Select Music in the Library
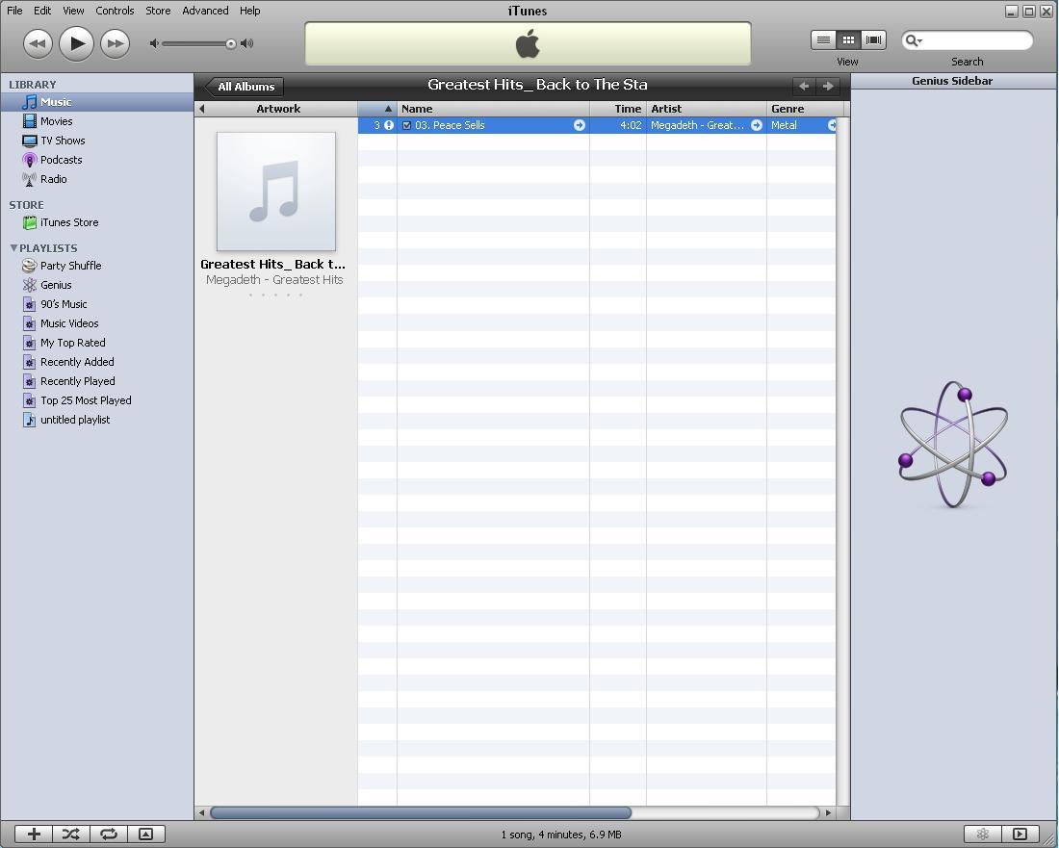The height and width of the screenshot is (848, 1059). (97, 102)
